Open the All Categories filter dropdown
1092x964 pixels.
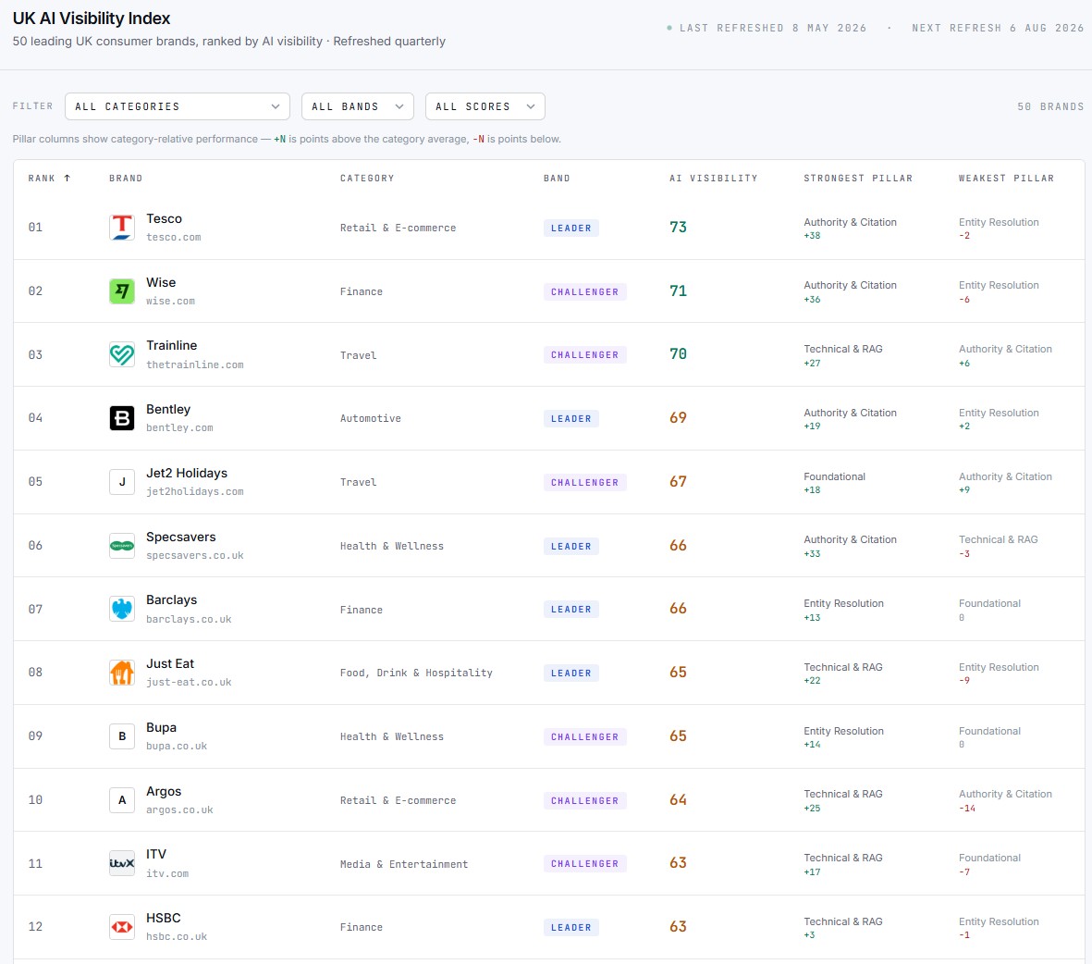(x=178, y=106)
